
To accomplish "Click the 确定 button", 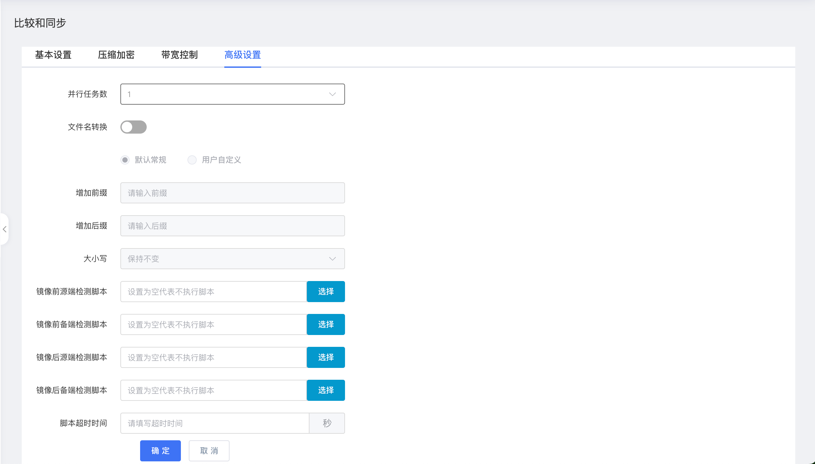I will pos(161,451).
